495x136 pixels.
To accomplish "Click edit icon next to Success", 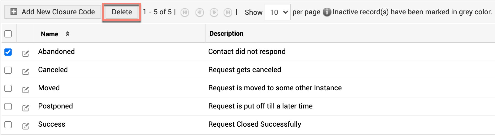I will pos(25,126).
